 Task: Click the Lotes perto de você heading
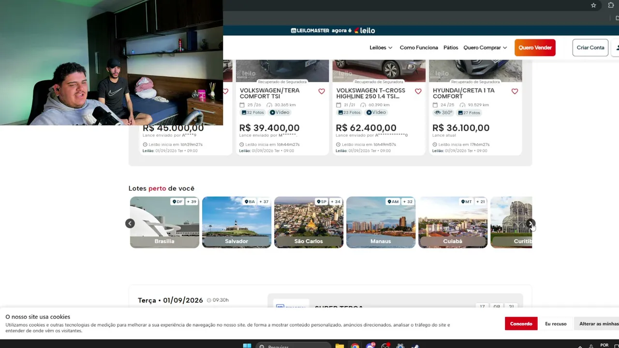click(x=162, y=188)
